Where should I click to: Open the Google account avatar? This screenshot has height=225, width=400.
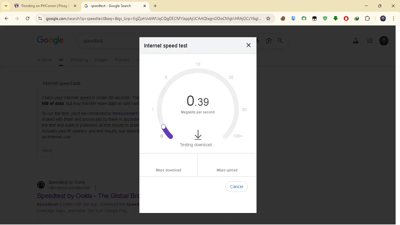(x=384, y=41)
